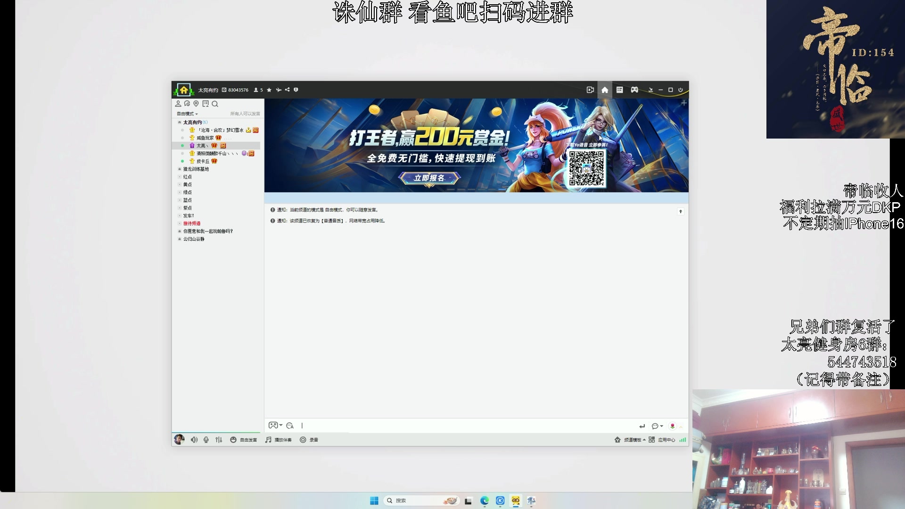This screenshot has height=509, width=905.
Task: Open the 频道模板 menu
Action: [x=630, y=440]
